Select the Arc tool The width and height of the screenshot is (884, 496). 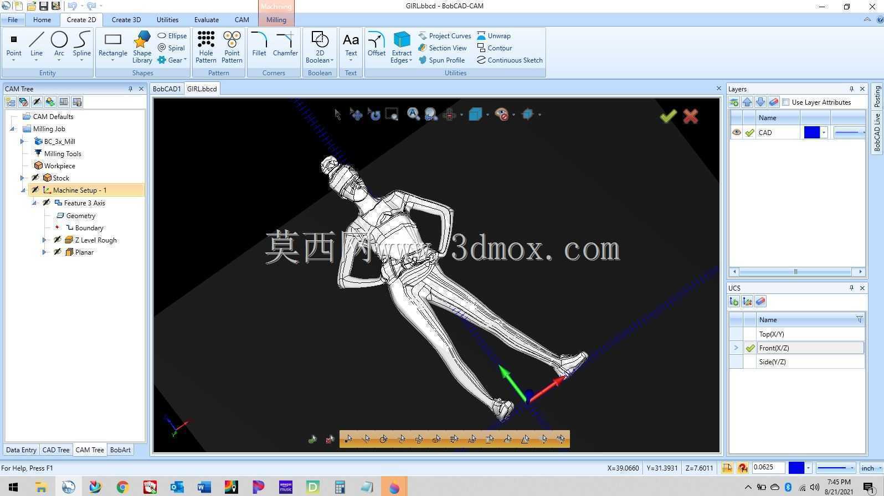pyautogui.click(x=59, y=45)
